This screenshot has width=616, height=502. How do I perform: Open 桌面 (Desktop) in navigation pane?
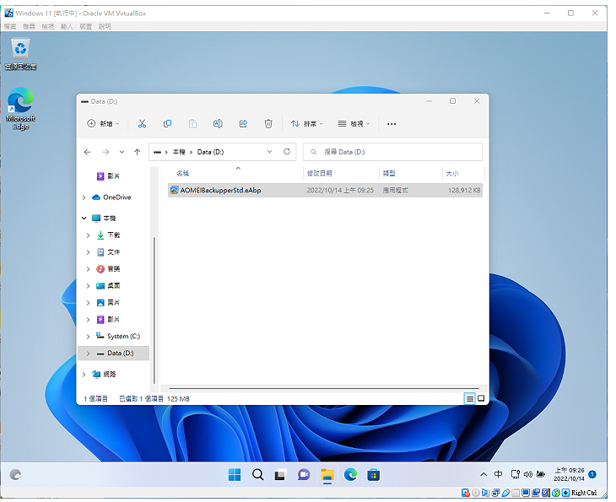pos(114,285)
